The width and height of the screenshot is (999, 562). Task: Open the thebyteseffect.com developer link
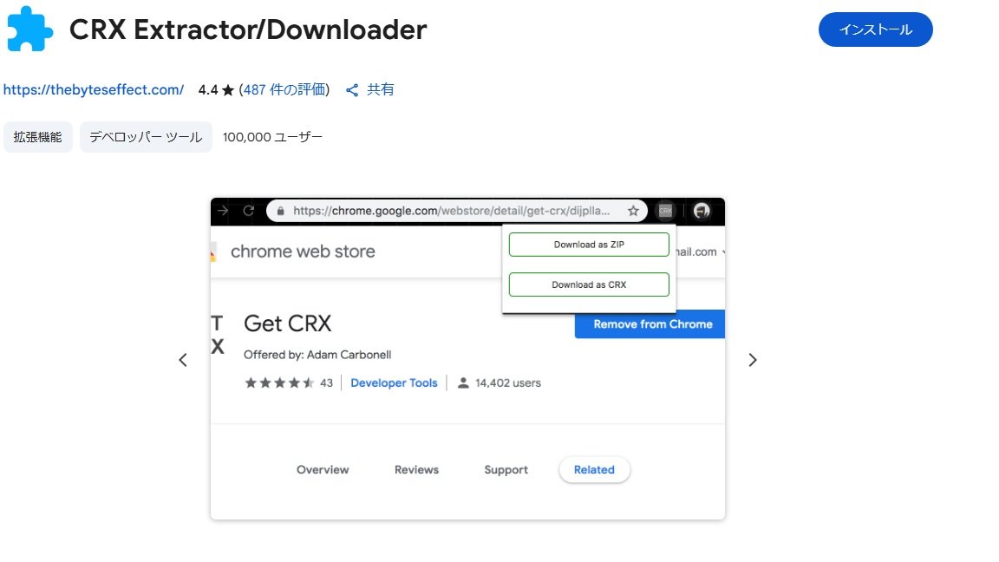point(93,90)
